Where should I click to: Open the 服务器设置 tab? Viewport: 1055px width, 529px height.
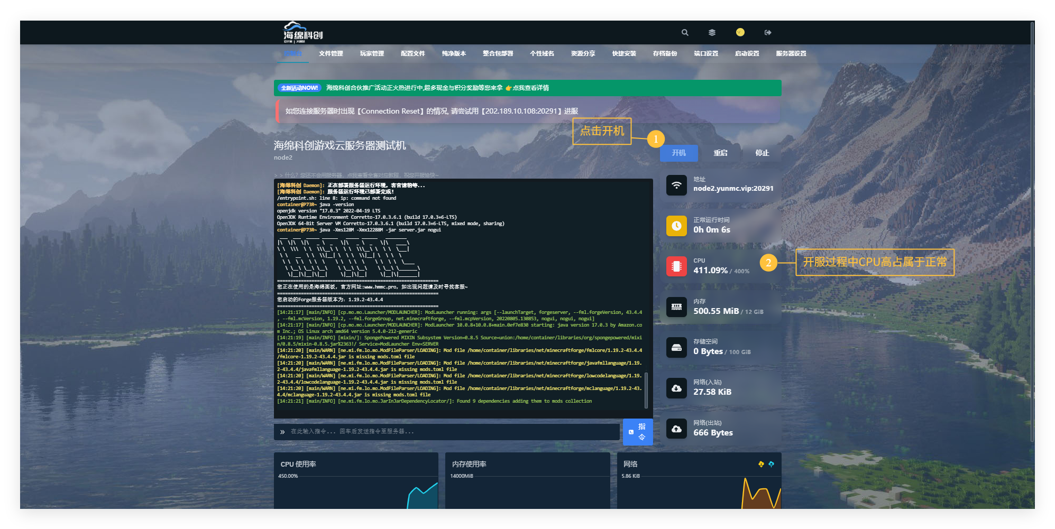[x=791, y=53]
